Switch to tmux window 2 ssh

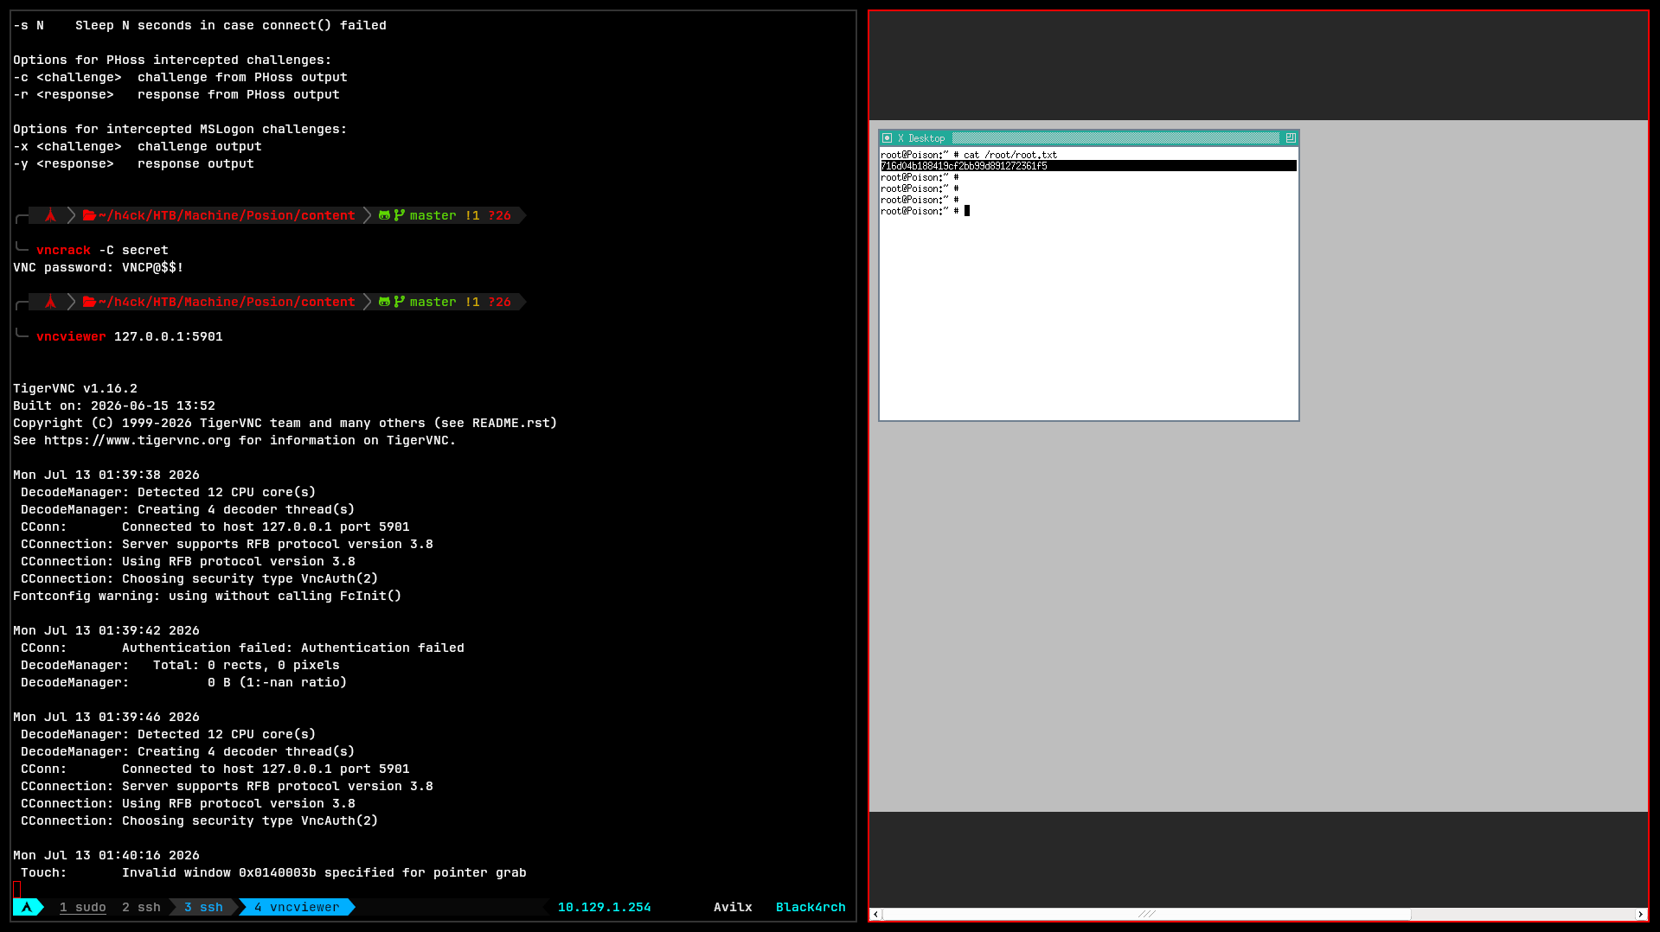click(141, 907)
